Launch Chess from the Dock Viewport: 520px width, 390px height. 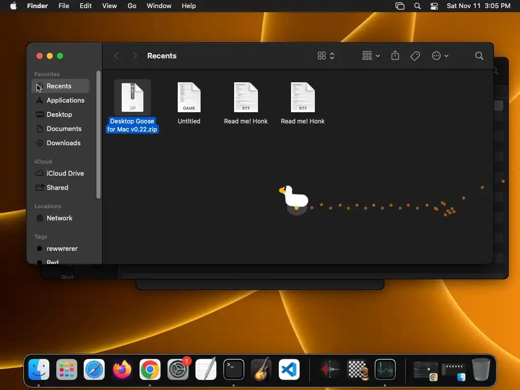(357, 369)
